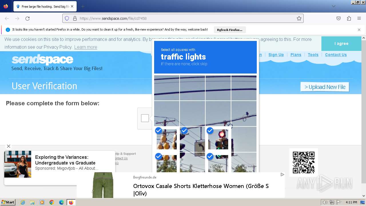Go forward with the forward arrow
366x206 pixels.
click(17, 18)
